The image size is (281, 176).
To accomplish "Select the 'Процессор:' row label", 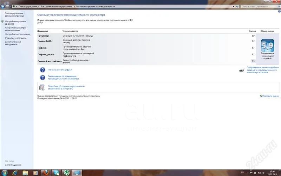I will (x=43, y=36).
